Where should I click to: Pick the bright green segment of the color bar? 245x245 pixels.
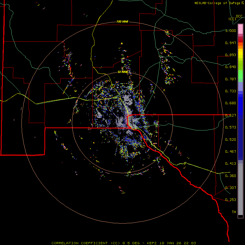point(240,74)
